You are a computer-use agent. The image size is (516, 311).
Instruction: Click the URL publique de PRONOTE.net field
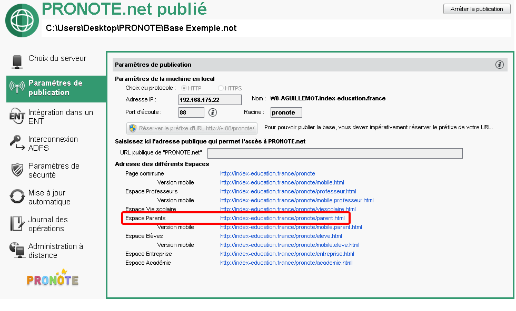(x=335, y=153)
